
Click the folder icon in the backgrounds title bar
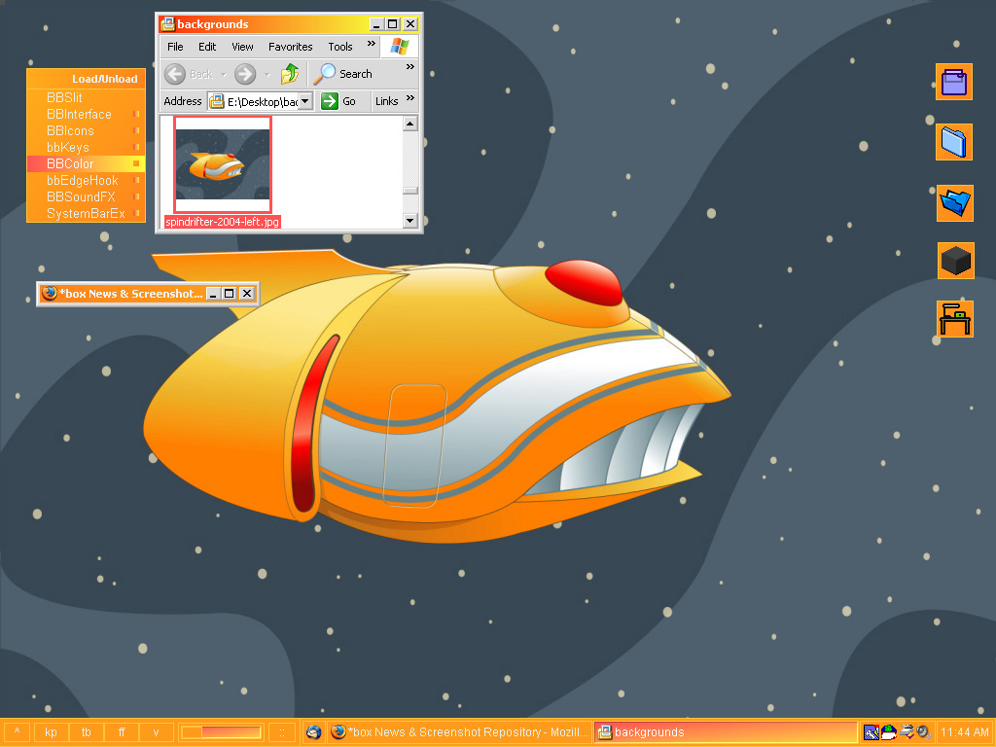click(167, 24)
